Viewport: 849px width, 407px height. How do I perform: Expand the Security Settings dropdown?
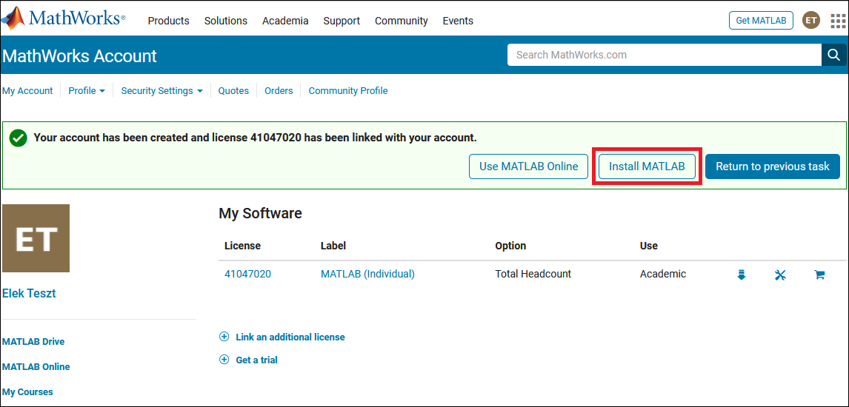point(162,91)
